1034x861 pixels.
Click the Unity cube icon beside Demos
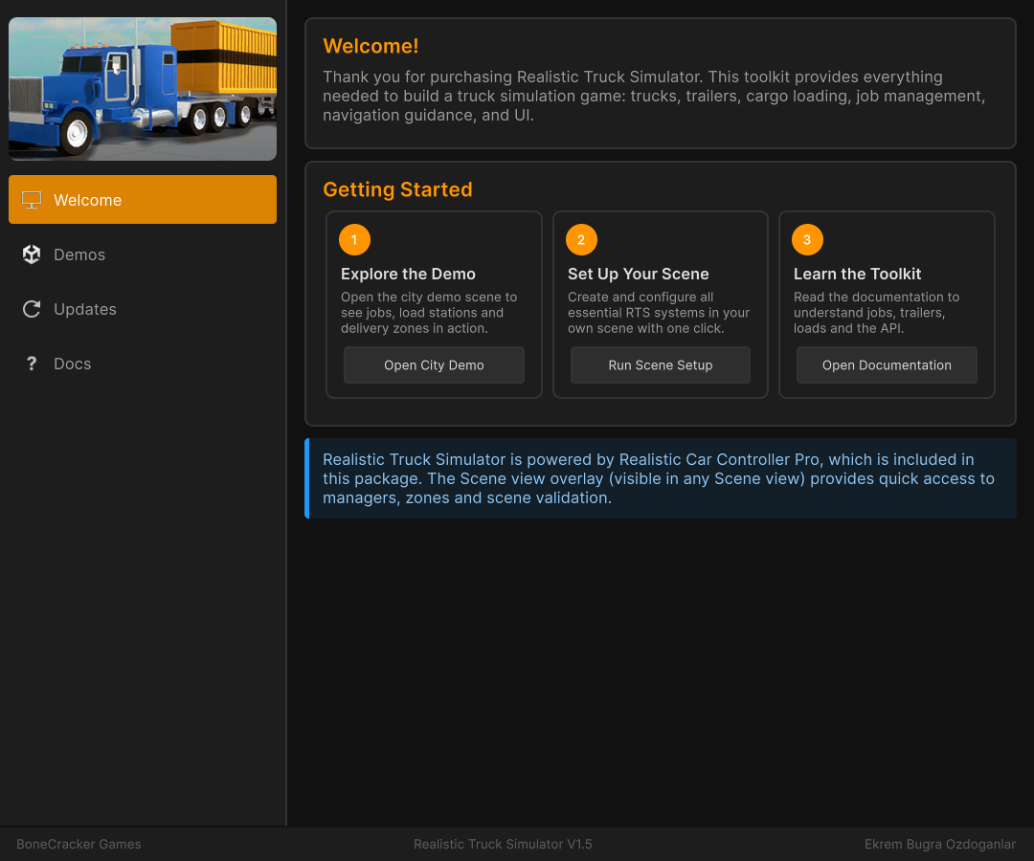point(31,254)
